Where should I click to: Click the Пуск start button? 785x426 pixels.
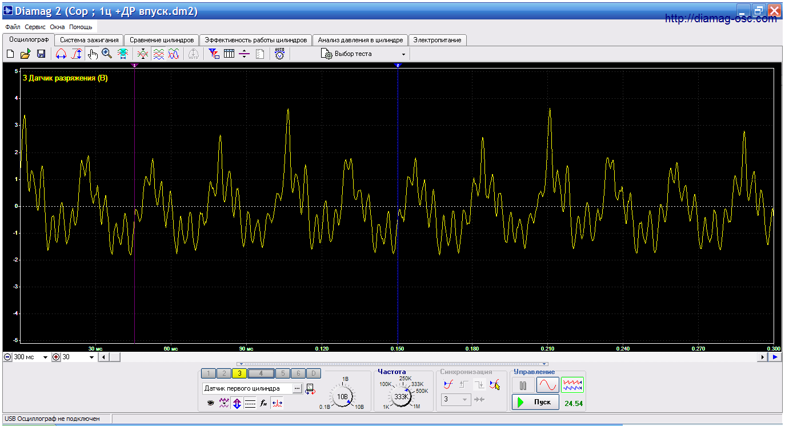click(535, 402)
